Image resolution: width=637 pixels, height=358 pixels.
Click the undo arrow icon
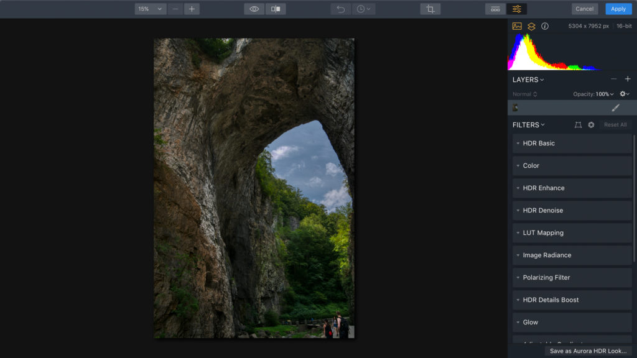point(340,9)
